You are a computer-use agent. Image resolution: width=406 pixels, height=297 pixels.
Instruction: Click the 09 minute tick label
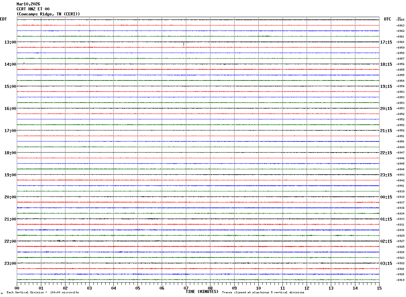[235, 288]
